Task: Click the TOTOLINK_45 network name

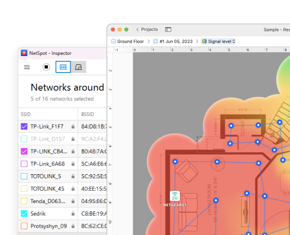Action: (47, 189)
